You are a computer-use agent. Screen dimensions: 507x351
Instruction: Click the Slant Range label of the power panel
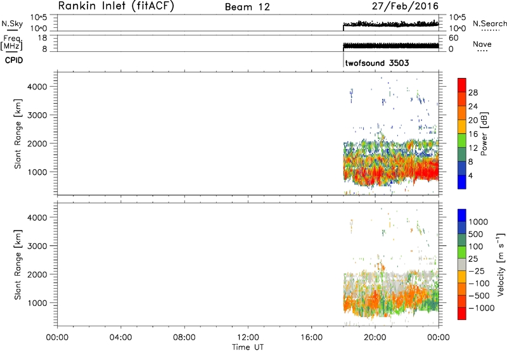point(18,134)
